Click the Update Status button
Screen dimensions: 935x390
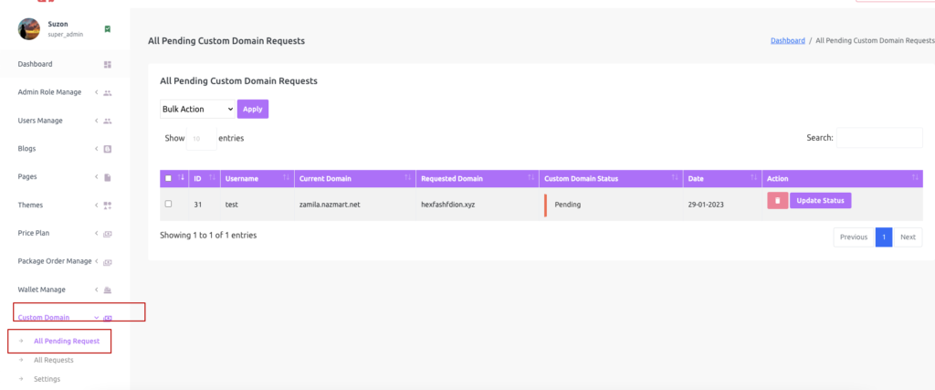tap(821, 201)
